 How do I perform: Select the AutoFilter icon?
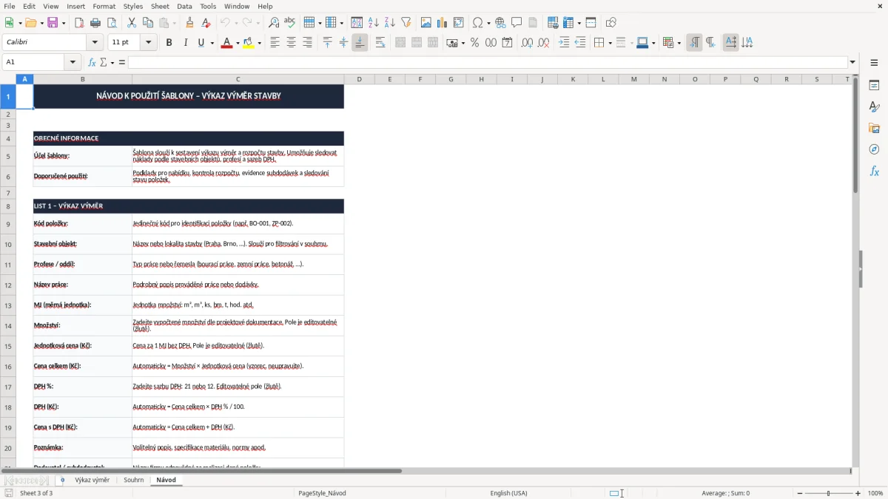click(x=406, y=23)
